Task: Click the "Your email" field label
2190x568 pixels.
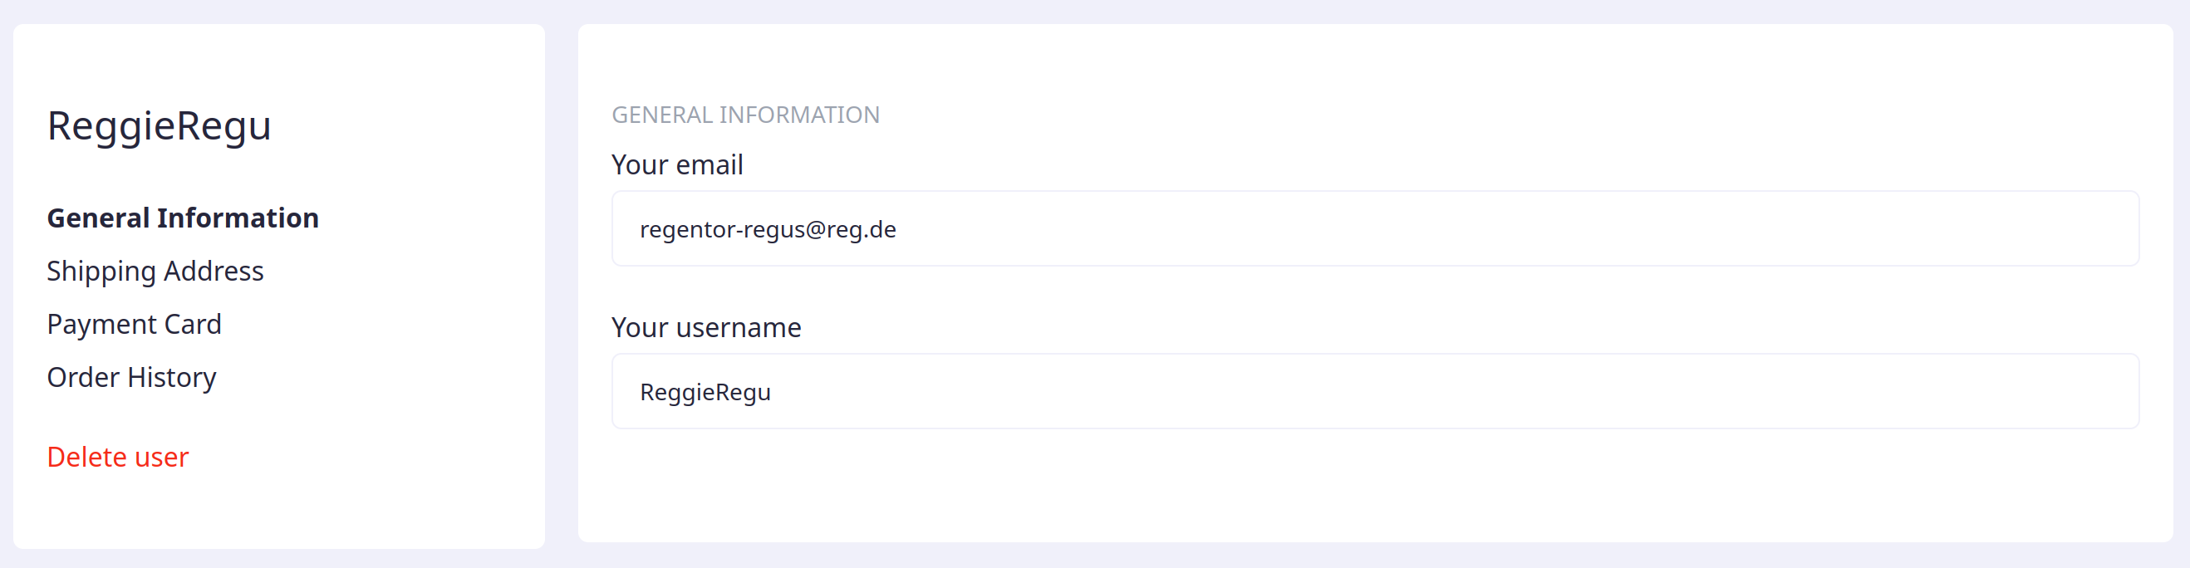Action: [x=677, y=165]
